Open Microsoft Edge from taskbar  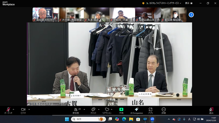tap(124, 119)
